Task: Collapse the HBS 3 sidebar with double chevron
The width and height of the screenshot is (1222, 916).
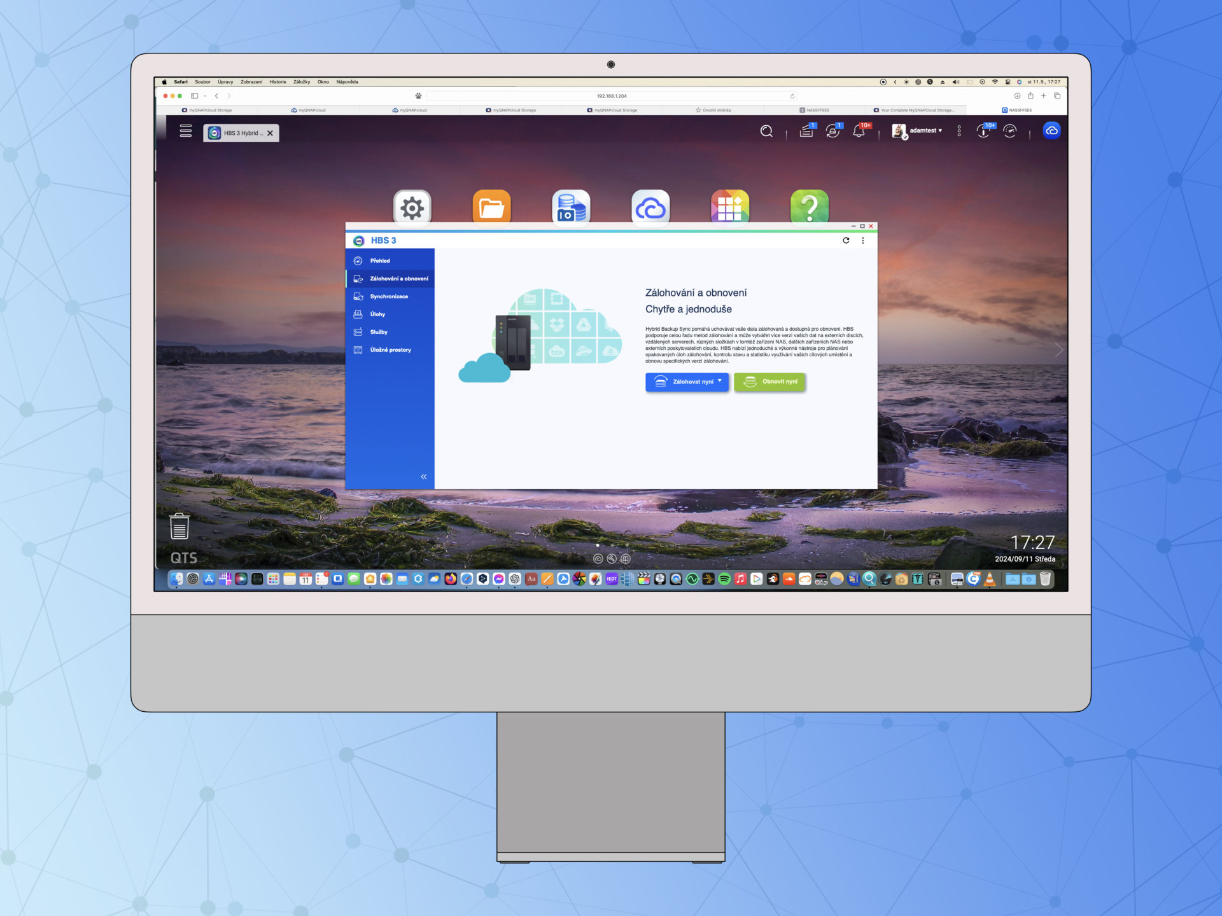Action: pyautogui.click(x=424, y=476)
